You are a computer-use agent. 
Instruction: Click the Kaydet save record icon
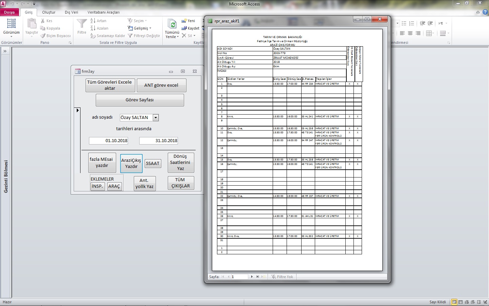(x=184, y=28)
